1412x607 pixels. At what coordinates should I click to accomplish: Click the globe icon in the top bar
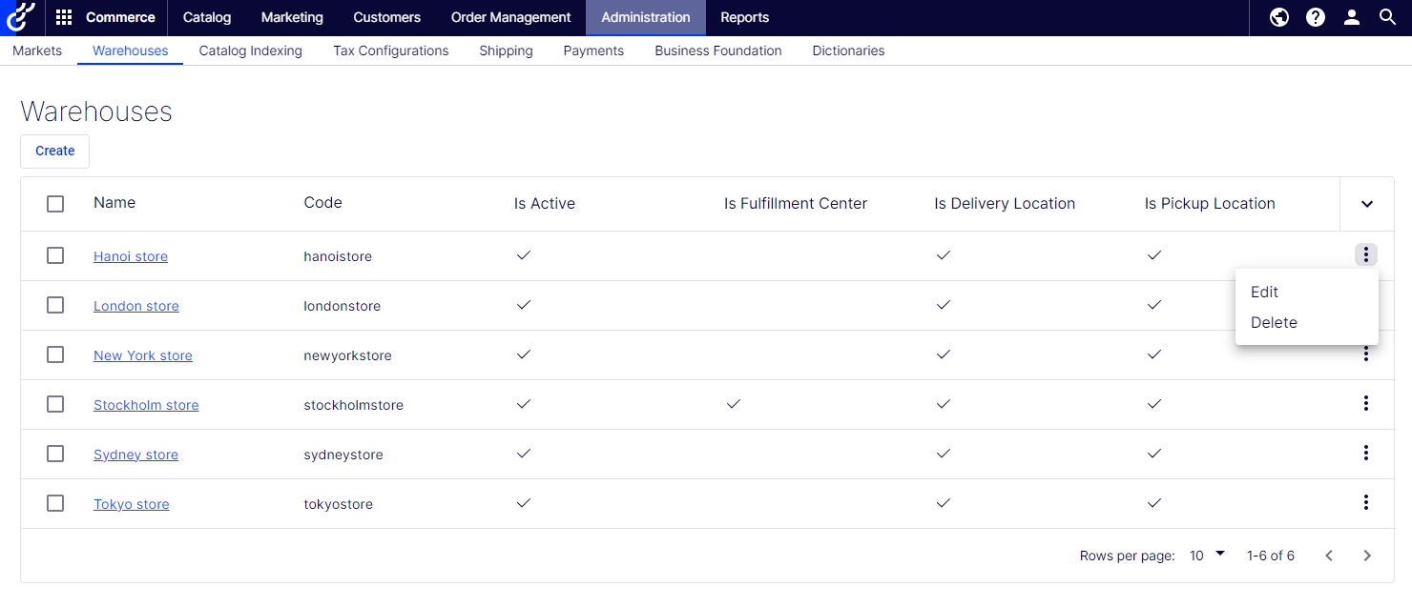pos(1278,17)
